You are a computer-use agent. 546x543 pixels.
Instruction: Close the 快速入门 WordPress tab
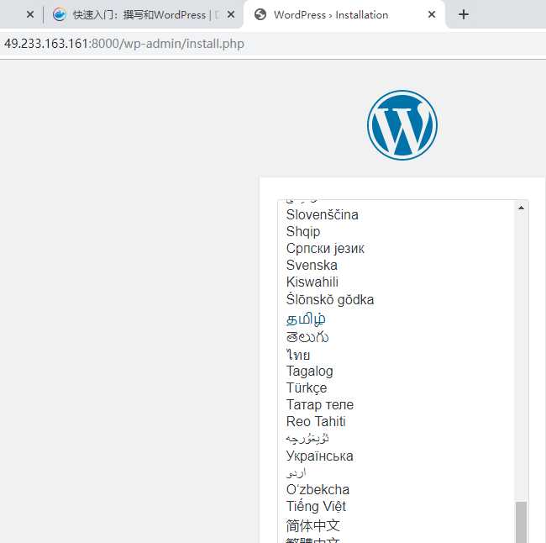pyautogui.click(x=231, y=14)
